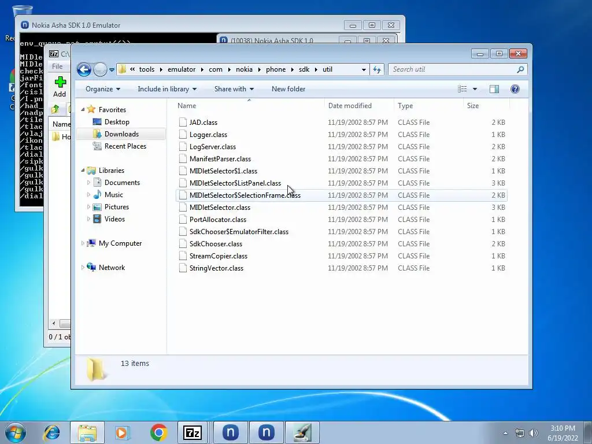Screen dimensions: 592x444
Task: Open the File menu in 7-Zip window
Action: 57,66
